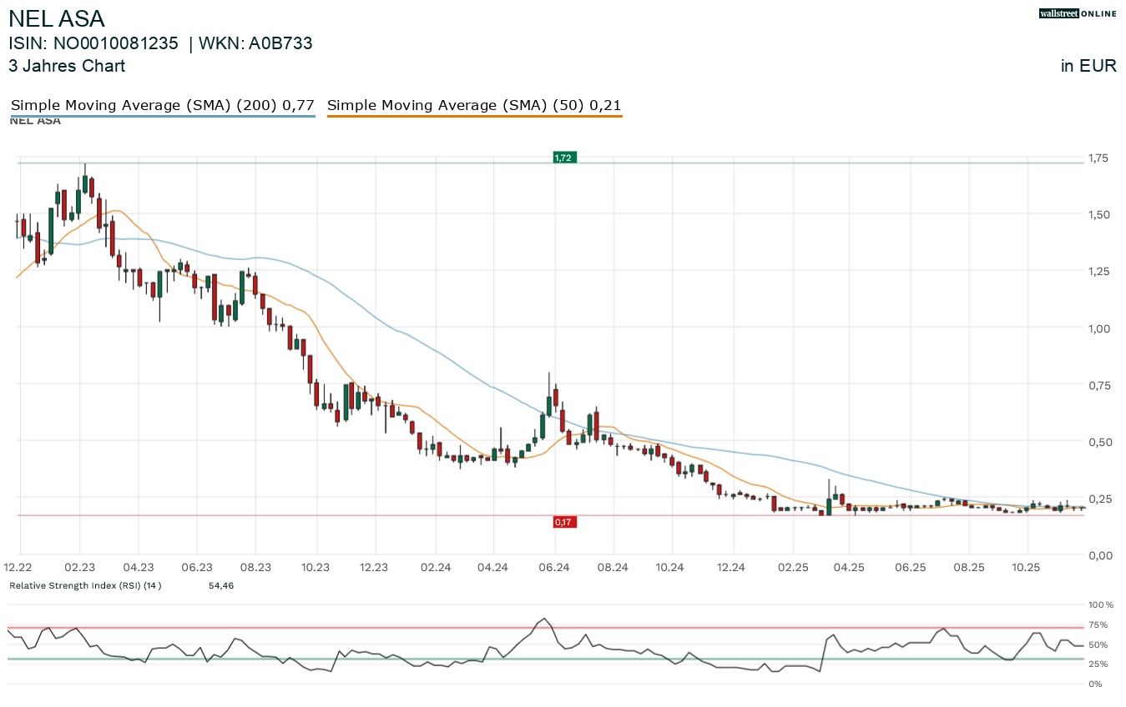Click the red 0,17 low price marker
1126x707 pixels.
tap(564, 522)
